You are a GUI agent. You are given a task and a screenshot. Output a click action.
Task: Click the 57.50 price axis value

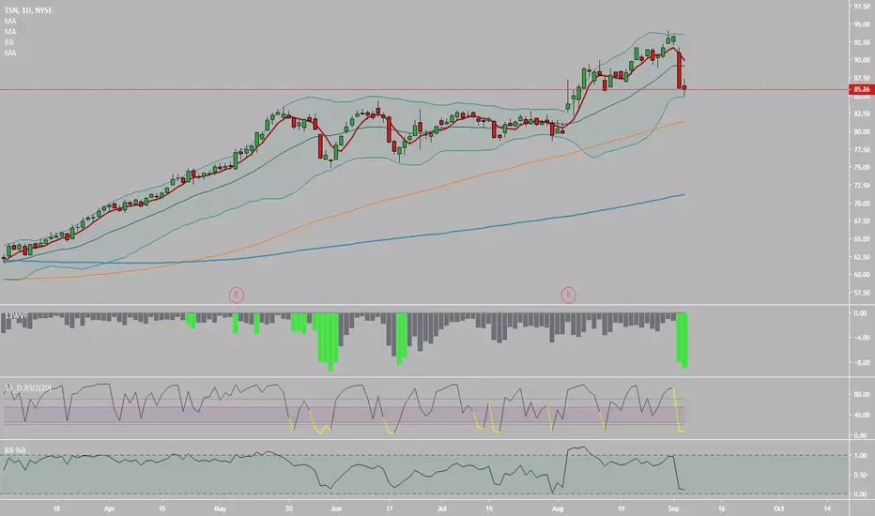pos(862,293)
